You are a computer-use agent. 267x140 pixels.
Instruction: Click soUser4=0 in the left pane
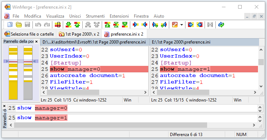[x=66, y=50]
